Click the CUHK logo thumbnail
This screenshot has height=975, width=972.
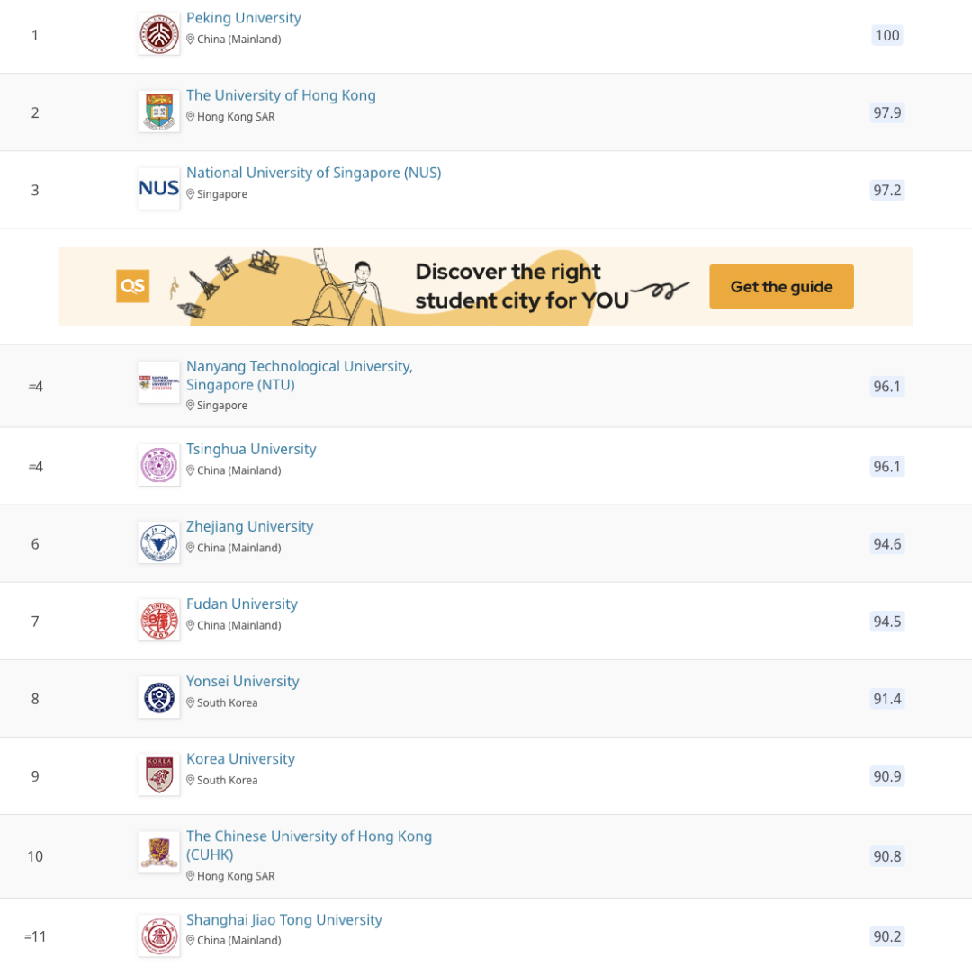pos(158,853)
